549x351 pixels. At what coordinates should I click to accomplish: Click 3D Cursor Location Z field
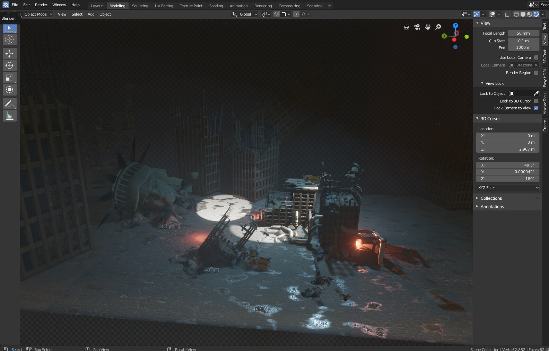[508, 149]
